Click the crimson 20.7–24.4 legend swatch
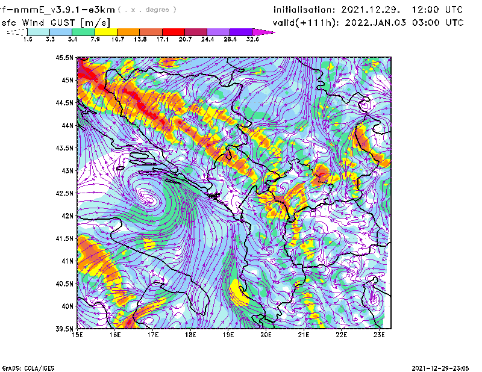This screenshot has width=482, height=372. point(196,32)
